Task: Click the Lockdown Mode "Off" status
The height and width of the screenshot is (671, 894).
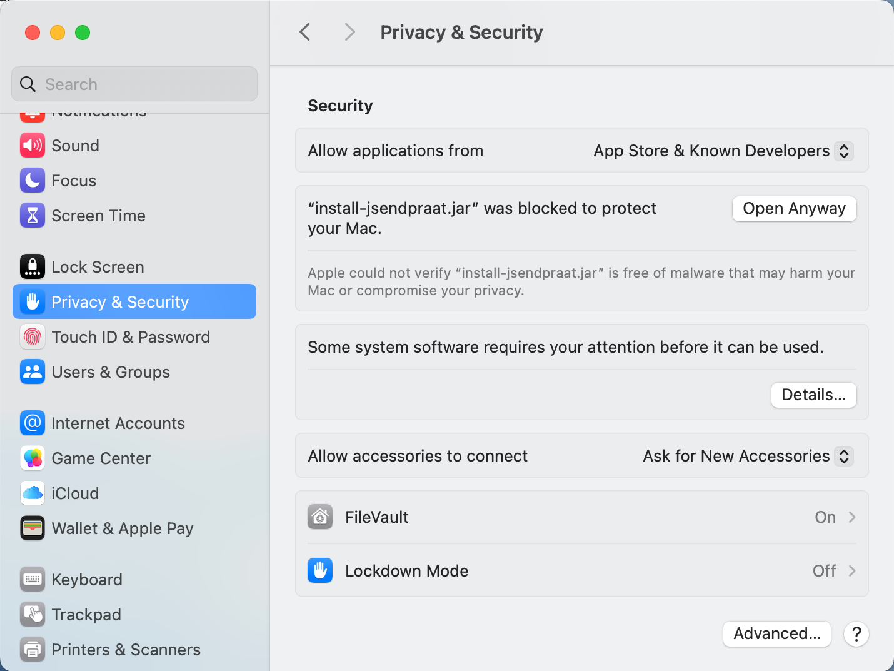Action: (x=824, y=571)
